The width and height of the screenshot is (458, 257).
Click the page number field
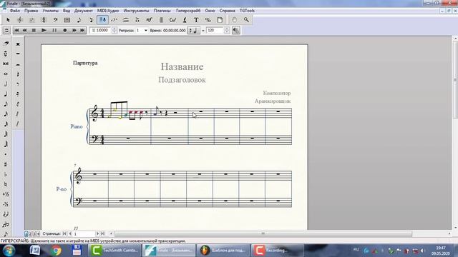[84, 233]
